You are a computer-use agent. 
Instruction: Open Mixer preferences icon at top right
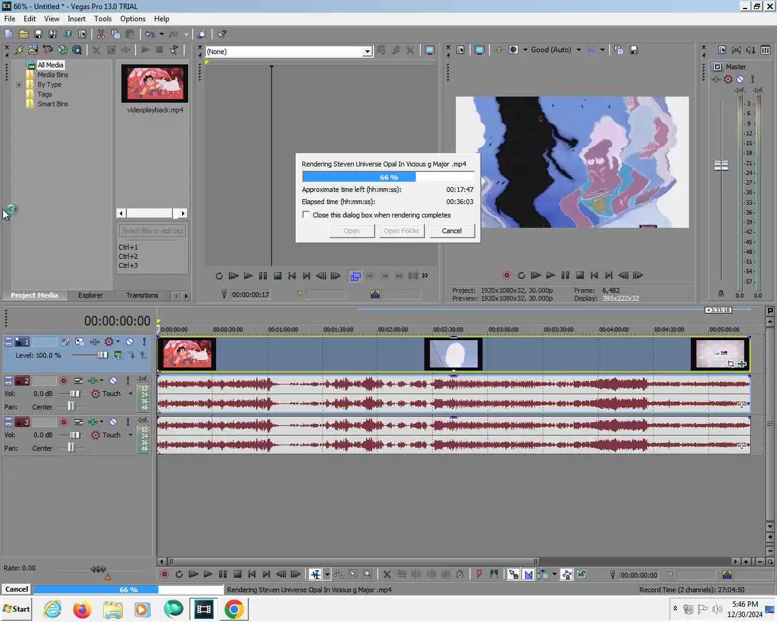(x=722, y=50)
